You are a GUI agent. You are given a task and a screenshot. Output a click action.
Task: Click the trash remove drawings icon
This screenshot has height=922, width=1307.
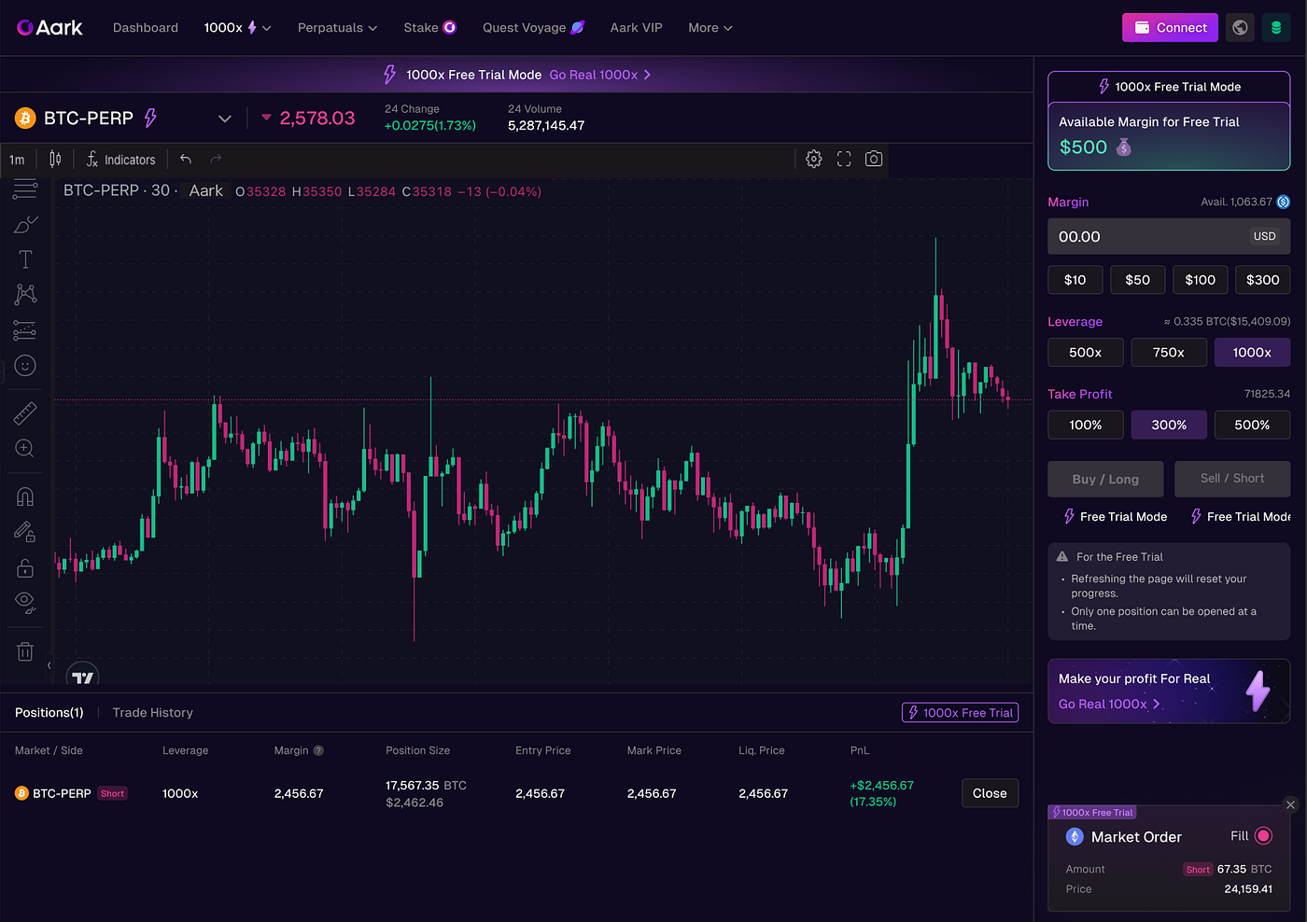click(25, 651)
